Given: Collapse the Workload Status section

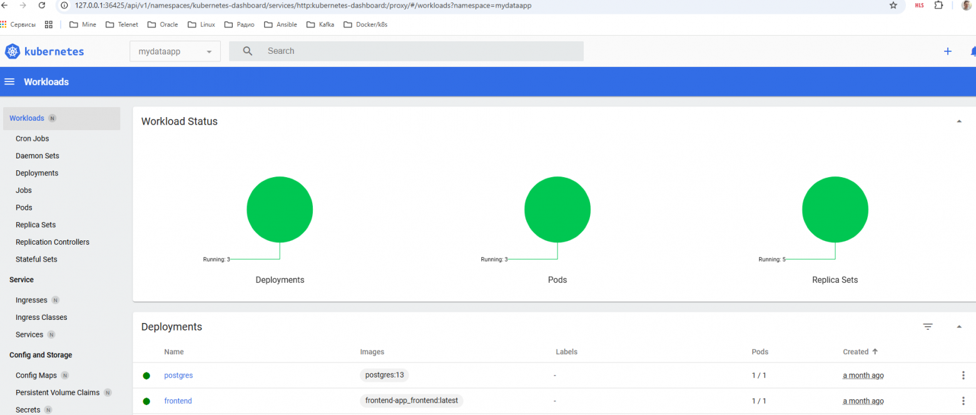Looking at the screenshot, I should 959,121.
